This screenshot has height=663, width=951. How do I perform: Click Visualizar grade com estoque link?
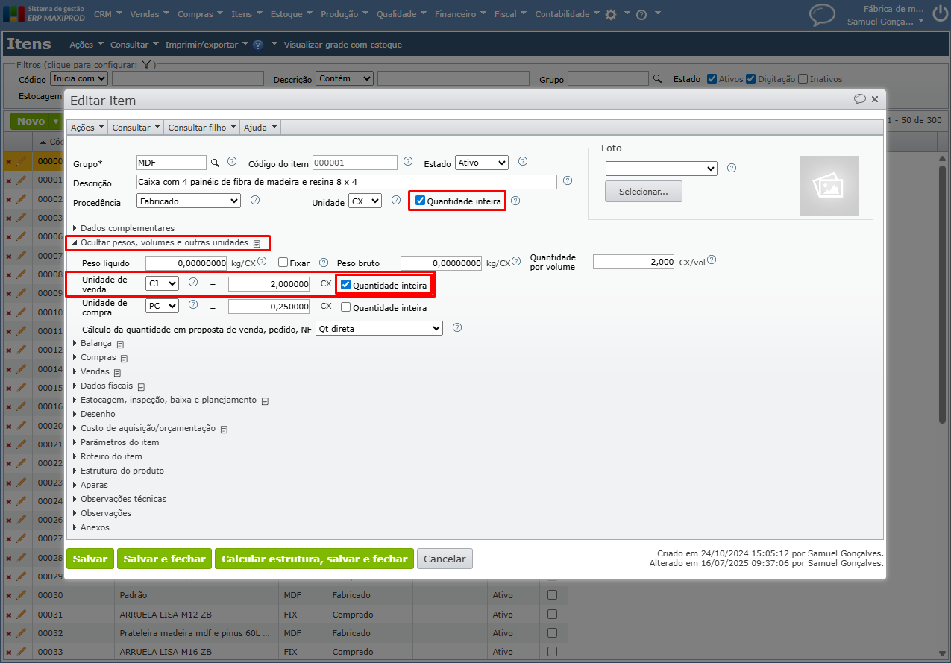click(x=343, y=45)
